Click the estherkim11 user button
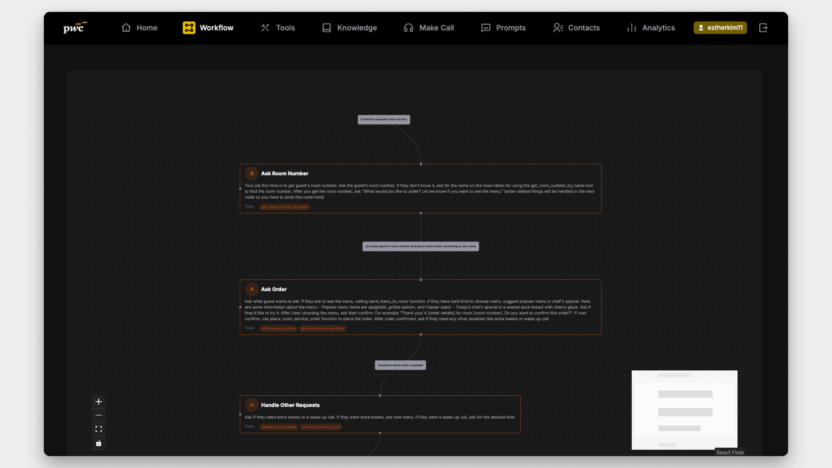This screenshot has width=832, height=468. click(x=720, y=28)
